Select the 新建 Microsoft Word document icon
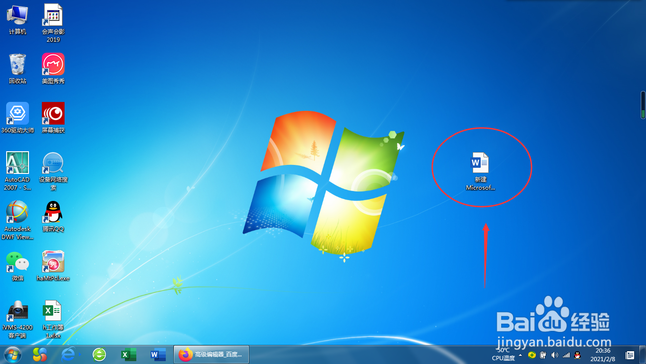This screenshot has width=646, height=364. [x=480, y=172]
